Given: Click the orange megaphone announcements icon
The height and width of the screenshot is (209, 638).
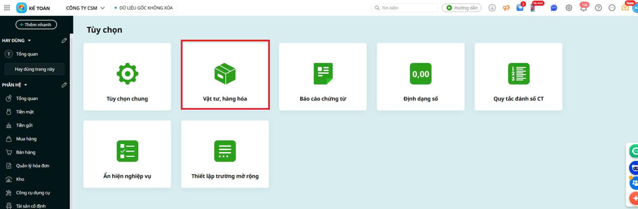Looking at the screenshot, I should point(506,8).
